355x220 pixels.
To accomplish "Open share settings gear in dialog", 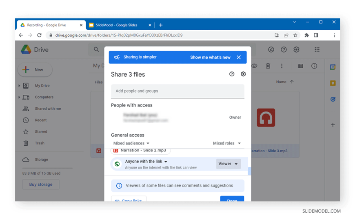I will pos(243,74).
